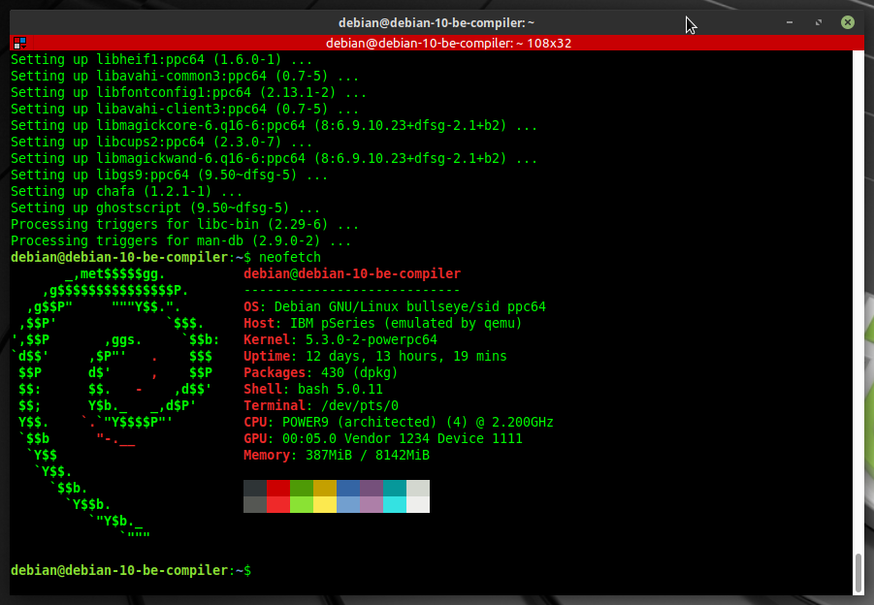Click the 'Setting up chafa (1.2.1-1)' line
This screenshot has height=605, width=874.
126,191
